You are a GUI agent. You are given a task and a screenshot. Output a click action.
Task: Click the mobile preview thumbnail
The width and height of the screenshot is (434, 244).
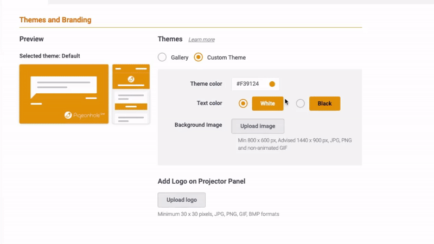click(131, 94)
